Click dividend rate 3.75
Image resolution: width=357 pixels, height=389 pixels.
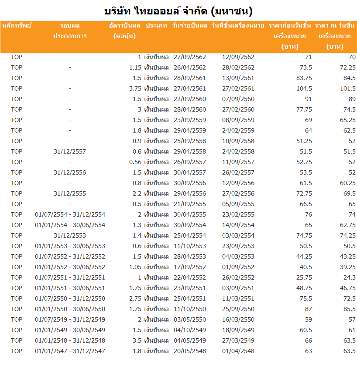coord(135,88)
